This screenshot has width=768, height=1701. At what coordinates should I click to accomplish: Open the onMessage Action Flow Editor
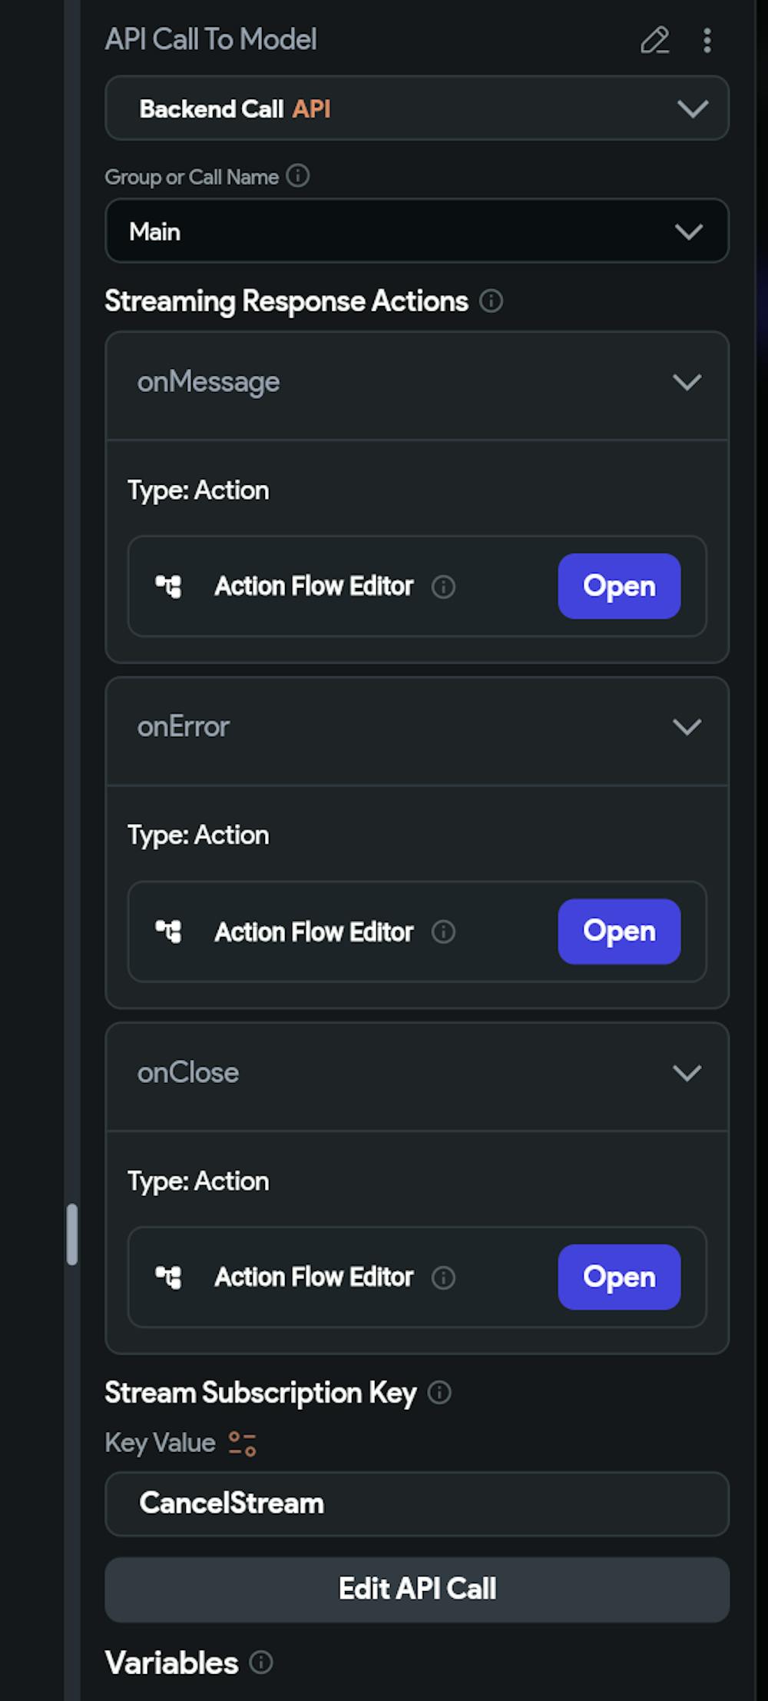click(x=619, y=586)
